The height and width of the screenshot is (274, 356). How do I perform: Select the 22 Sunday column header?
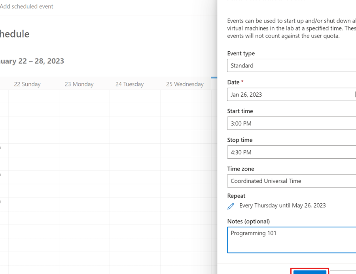[27, 84]
